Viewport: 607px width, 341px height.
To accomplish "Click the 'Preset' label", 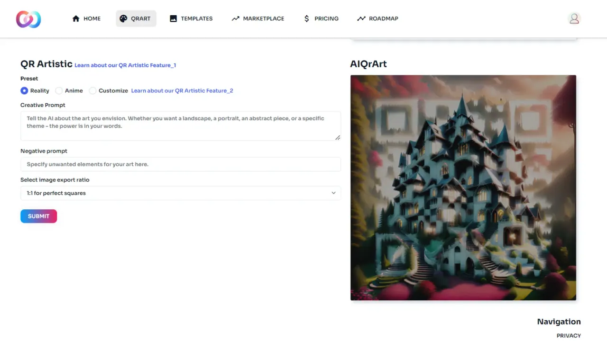I will [x=29, y=79].
